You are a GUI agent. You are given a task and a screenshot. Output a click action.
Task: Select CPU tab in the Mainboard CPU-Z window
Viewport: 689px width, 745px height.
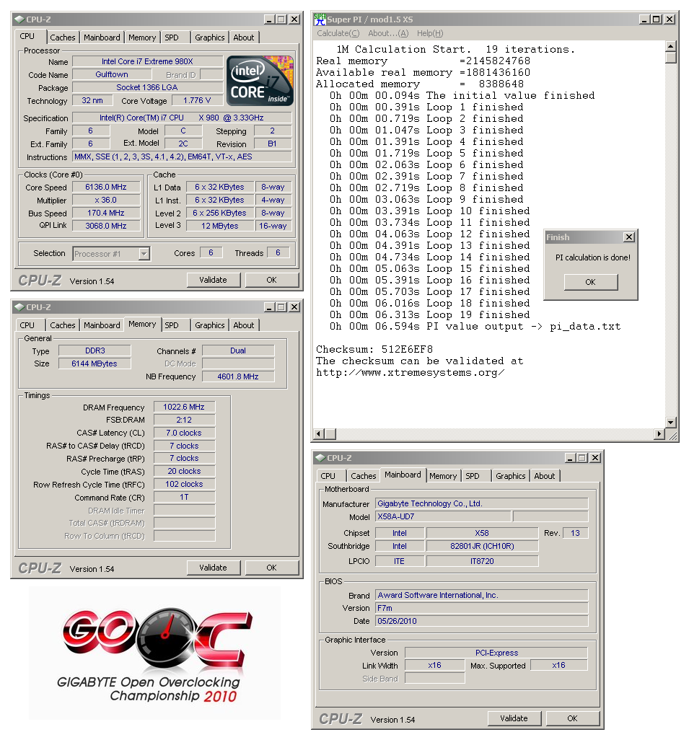pyautogui.click(x=328, y=476)
